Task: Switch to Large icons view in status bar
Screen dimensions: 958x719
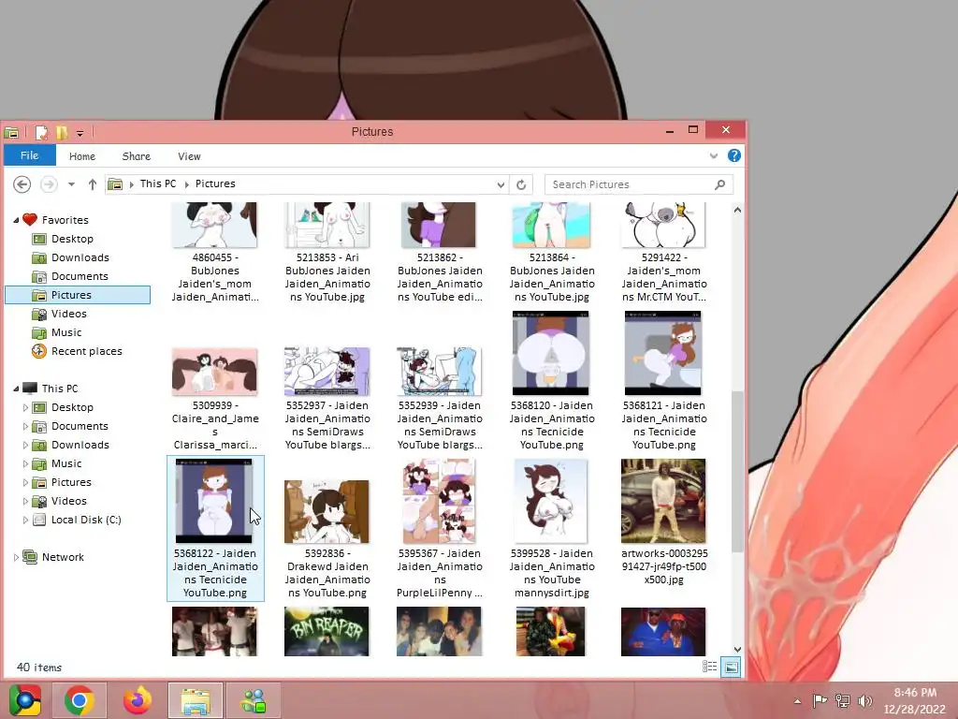Action: (731, 667)
